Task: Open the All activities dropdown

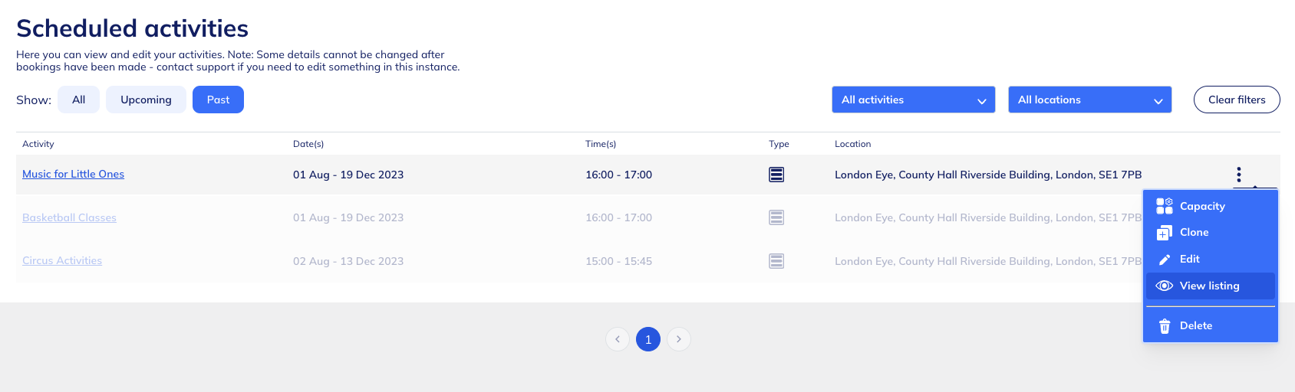Action: 913,100
